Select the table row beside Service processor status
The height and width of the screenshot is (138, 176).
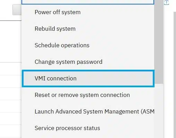tap(11, 131)
